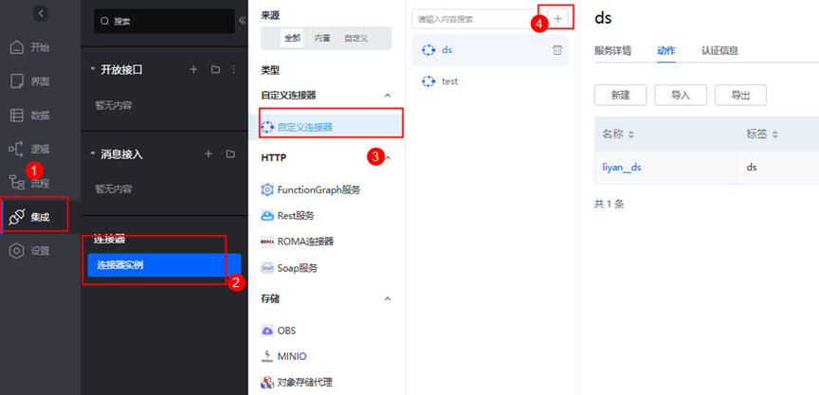Add new connector with plus button beside search
Screen dimensions: 819x395
[559, 18]
